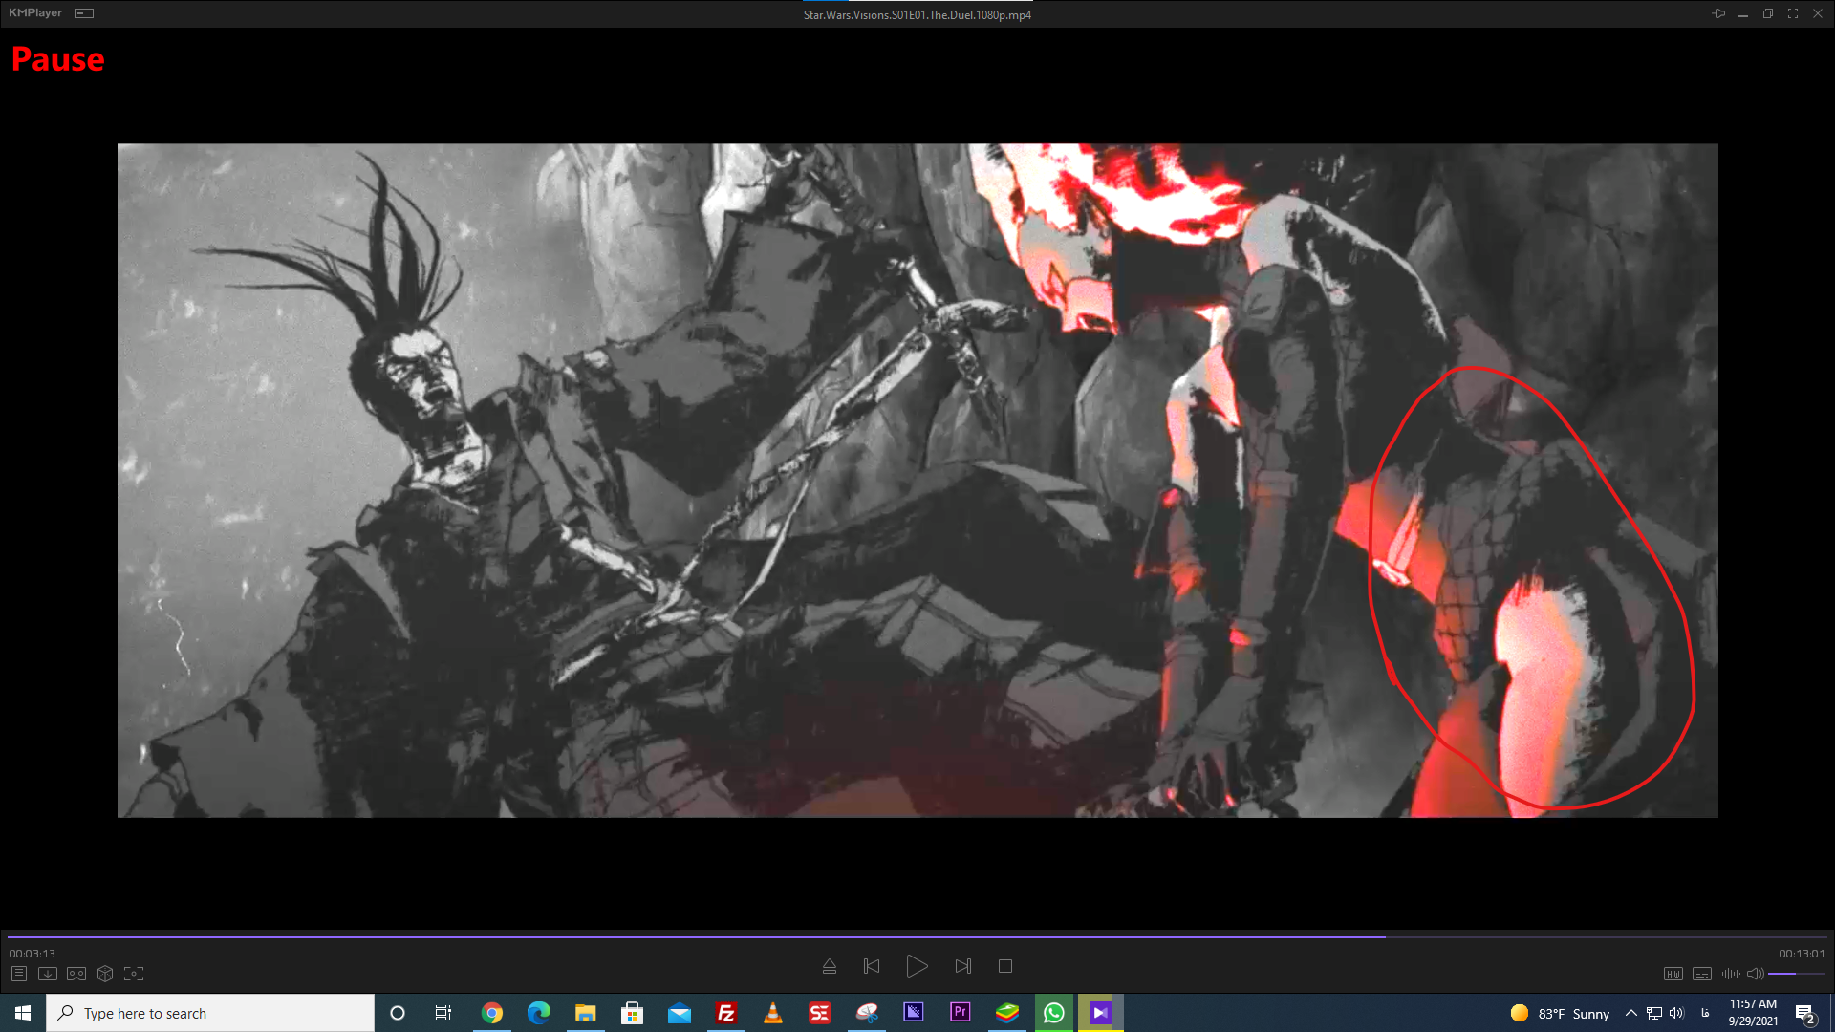Toggle the subtitles icon
Image resolution: width=1835 pixels, height=1032 pixels.
point(1702,974)
